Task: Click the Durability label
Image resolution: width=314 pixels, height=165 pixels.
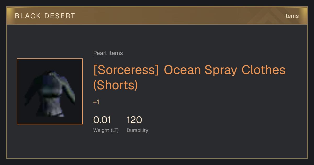Action: tap(137, 130)
